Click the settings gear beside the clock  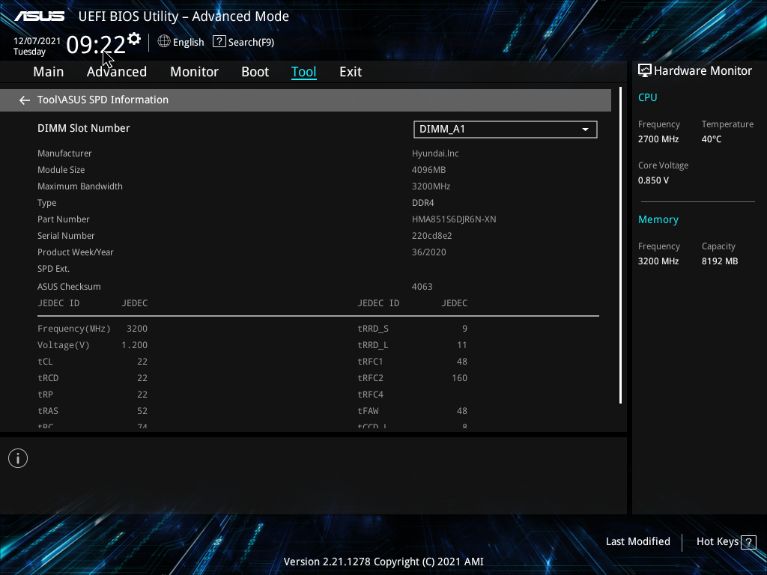134,39
